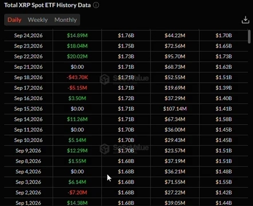
Task: Click the $107.14M volume cell
Action: click(175, 109)
